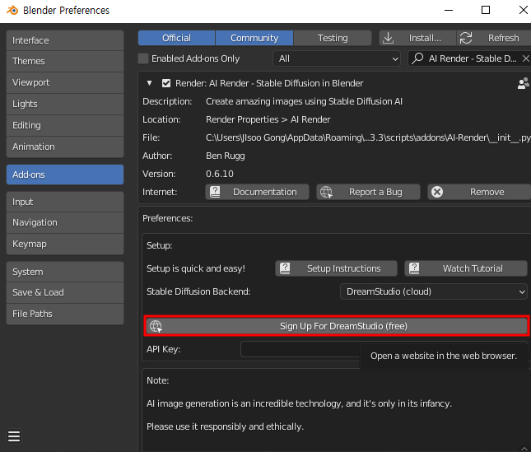Open the All category dropdown
Viewport: 531px width, 452px height.
(337, 58)
